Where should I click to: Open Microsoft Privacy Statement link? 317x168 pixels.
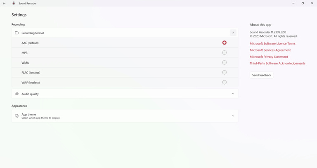[269, 57]
